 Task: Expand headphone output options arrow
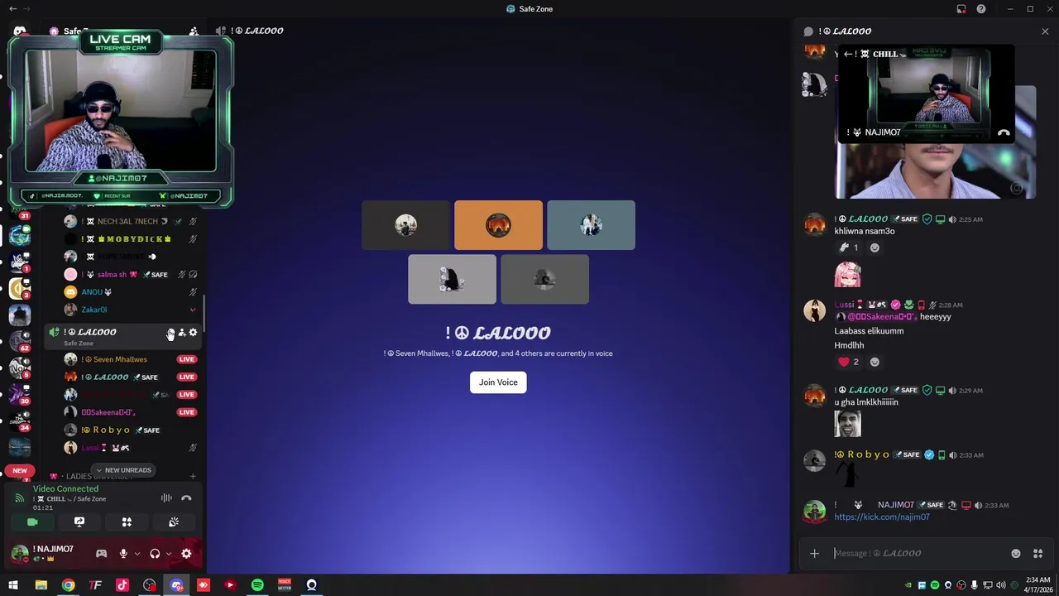[x=169, y=554]
